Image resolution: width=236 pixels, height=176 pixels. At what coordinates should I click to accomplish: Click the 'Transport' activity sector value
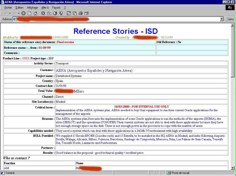coord(62,63)
